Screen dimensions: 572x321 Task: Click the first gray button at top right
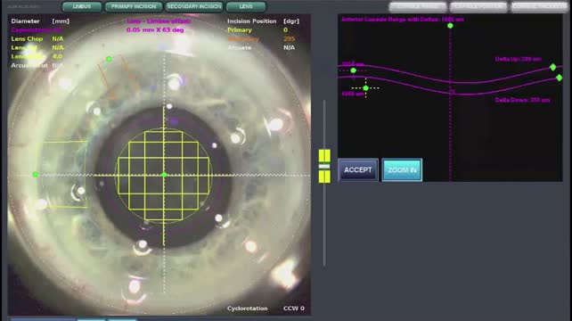pyautogui.click(x=418, y=6)
